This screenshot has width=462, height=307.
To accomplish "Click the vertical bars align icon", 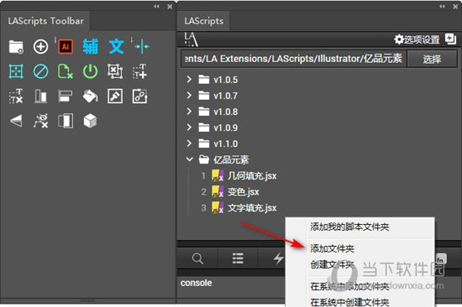I will click(x=40, y=96).
